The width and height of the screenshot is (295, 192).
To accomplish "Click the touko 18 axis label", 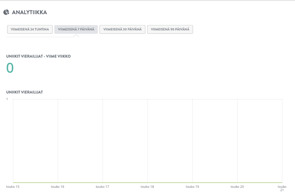I will tap(147, 187).
